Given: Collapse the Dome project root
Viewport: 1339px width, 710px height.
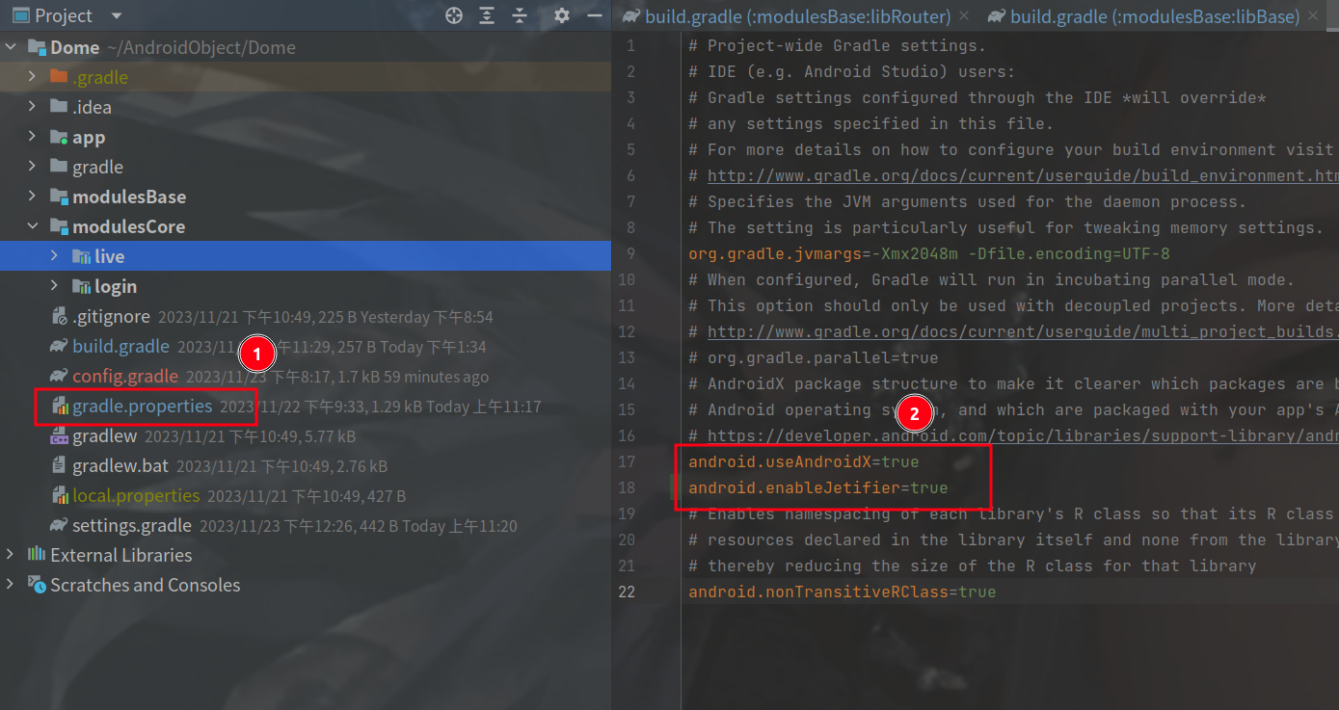Looking at the screenshot, I should coord(11,47).
